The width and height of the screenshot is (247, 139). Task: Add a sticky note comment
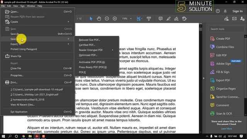[161, 19]
